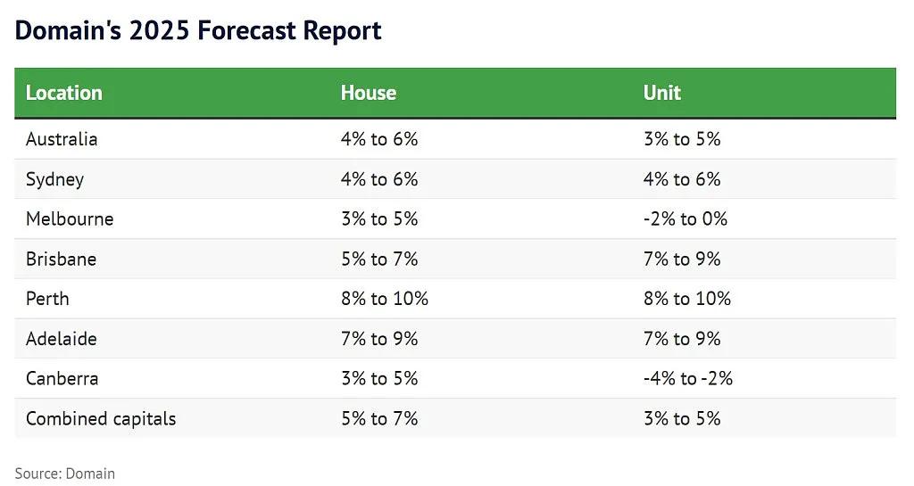The width and height of the screenshot is (914, 486).
Task: Select the Sydney row label
Action: pyautogui.click(x=54, y=179)
